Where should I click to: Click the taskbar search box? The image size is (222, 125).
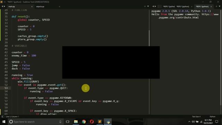35,122
